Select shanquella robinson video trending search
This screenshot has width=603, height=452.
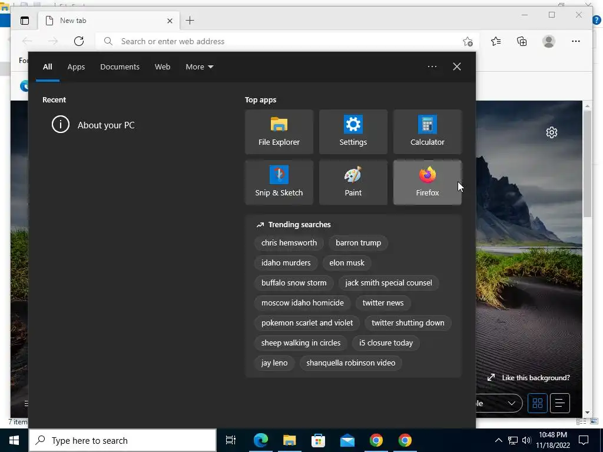[x=351, y=363]
